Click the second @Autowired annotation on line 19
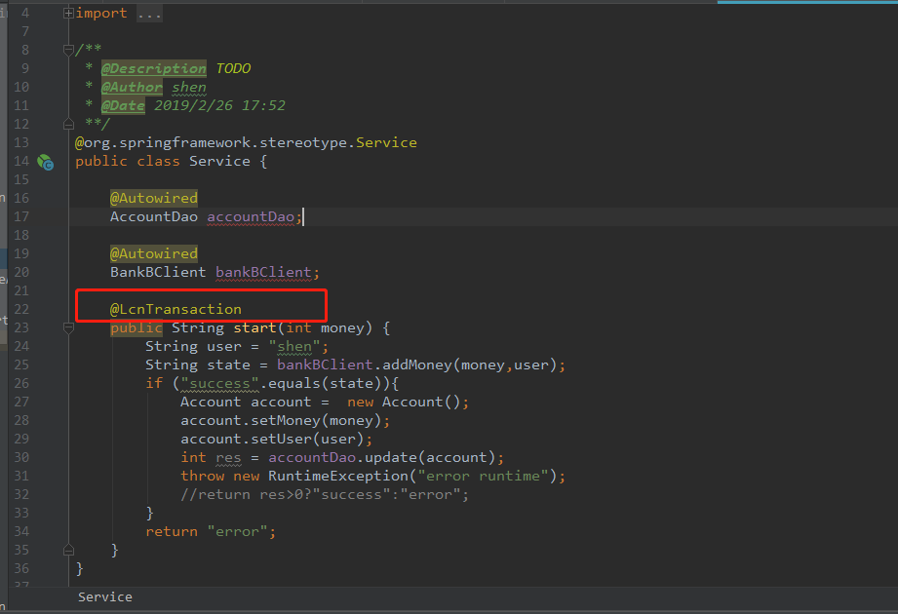898x614 pixels. [x=153, y=253]
